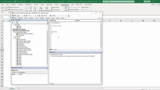Screen dimensions: 160x90
Task: Toggle design mode icon in VBA toolbar
Action: [39, 15]
